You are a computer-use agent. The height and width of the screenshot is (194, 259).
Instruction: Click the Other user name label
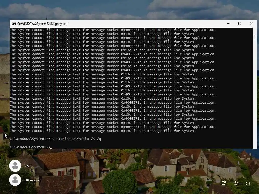[x=33, y=180]
